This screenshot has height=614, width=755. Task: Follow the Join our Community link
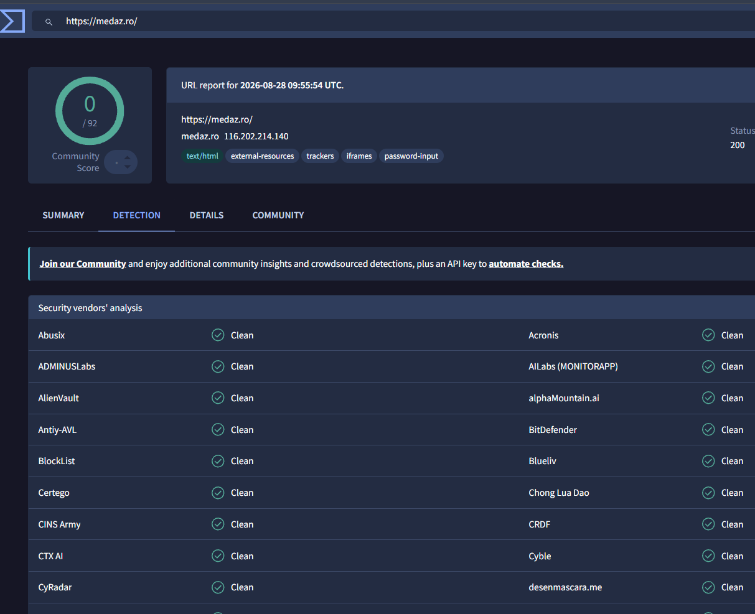coord(83,264)
